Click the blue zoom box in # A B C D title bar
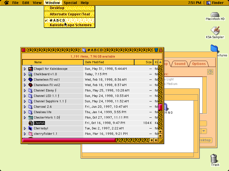The height and width of the screenshot is (171, 229). pyautogui.click(x=156, y=50)
